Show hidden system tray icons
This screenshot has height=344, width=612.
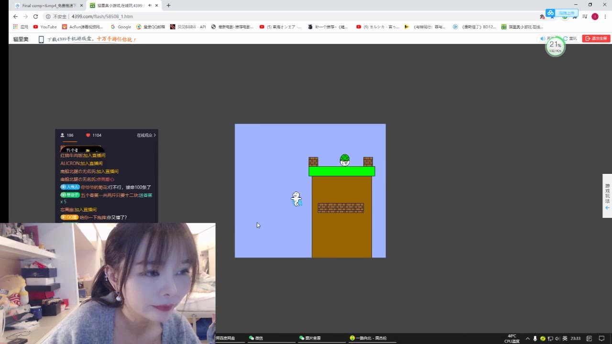[528, 338]
